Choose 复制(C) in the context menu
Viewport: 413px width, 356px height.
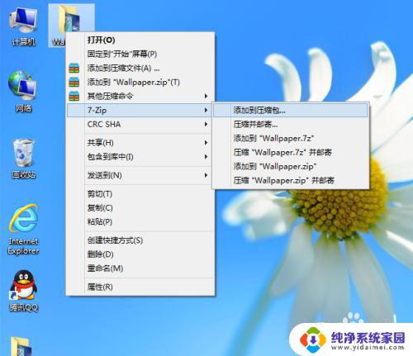coord(140,208)
